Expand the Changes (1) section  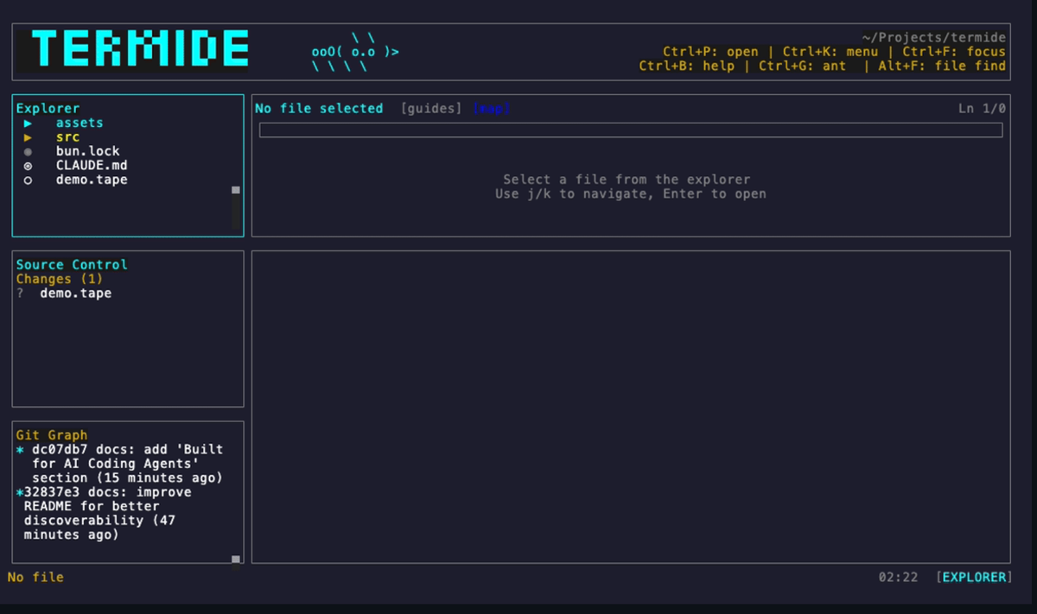coord(60,279)
